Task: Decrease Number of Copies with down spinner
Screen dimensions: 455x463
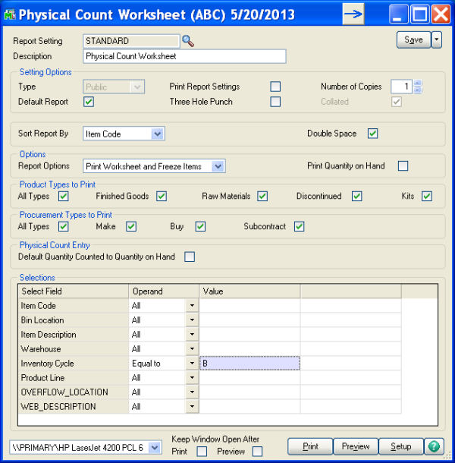Action: [417, 90]
